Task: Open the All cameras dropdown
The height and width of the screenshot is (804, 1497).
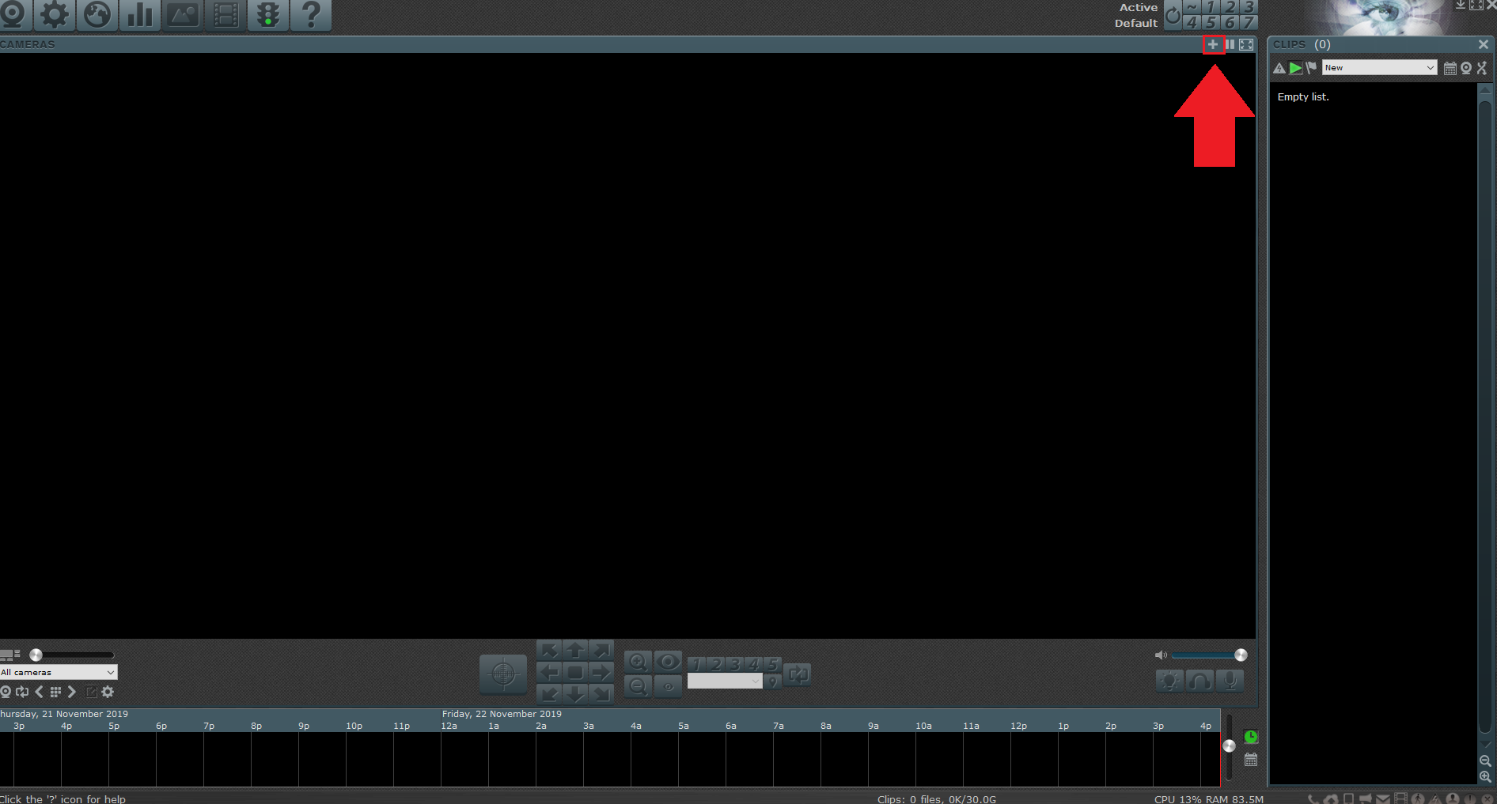Action: pyautogui.click(x=59, y=672)
